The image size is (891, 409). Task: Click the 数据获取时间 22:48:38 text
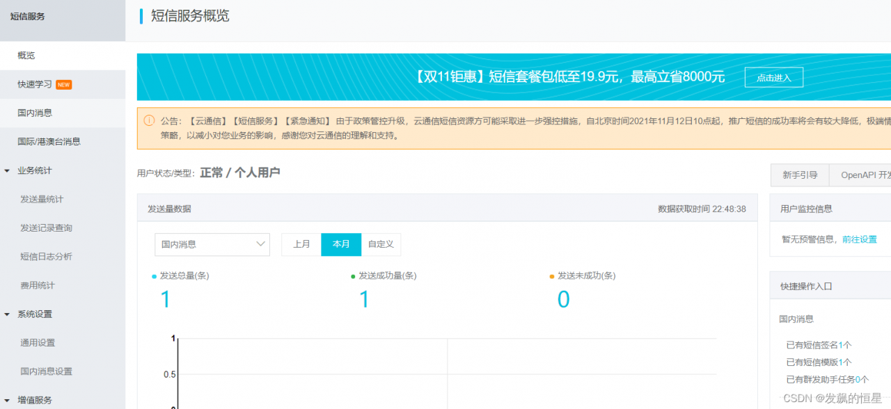click(x=702, y=209)
